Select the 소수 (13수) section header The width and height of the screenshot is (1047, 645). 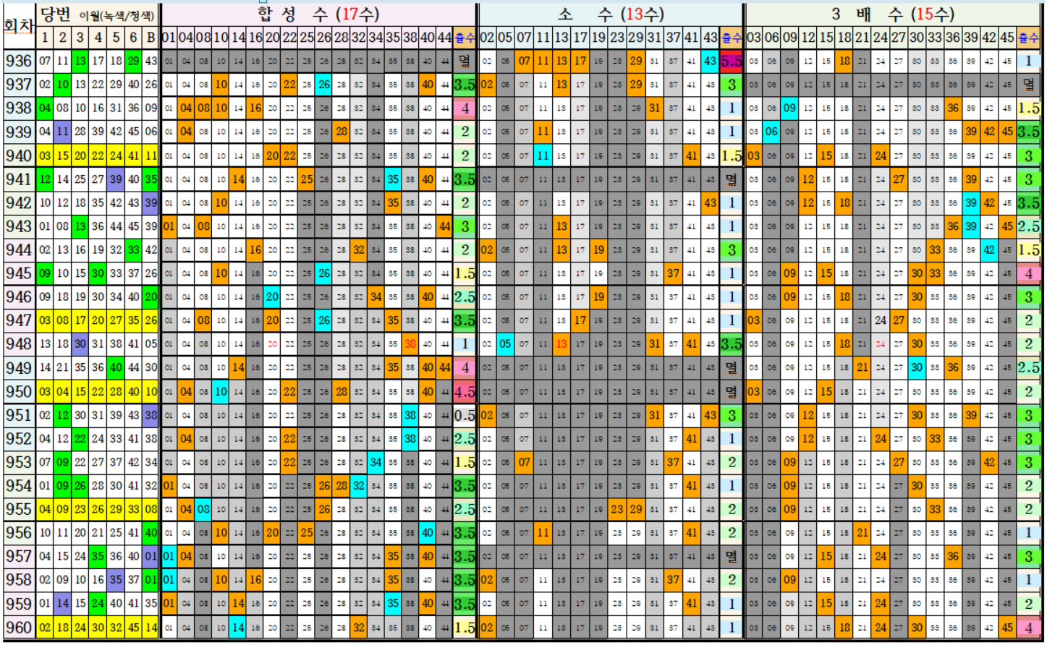tap(610, 14)
